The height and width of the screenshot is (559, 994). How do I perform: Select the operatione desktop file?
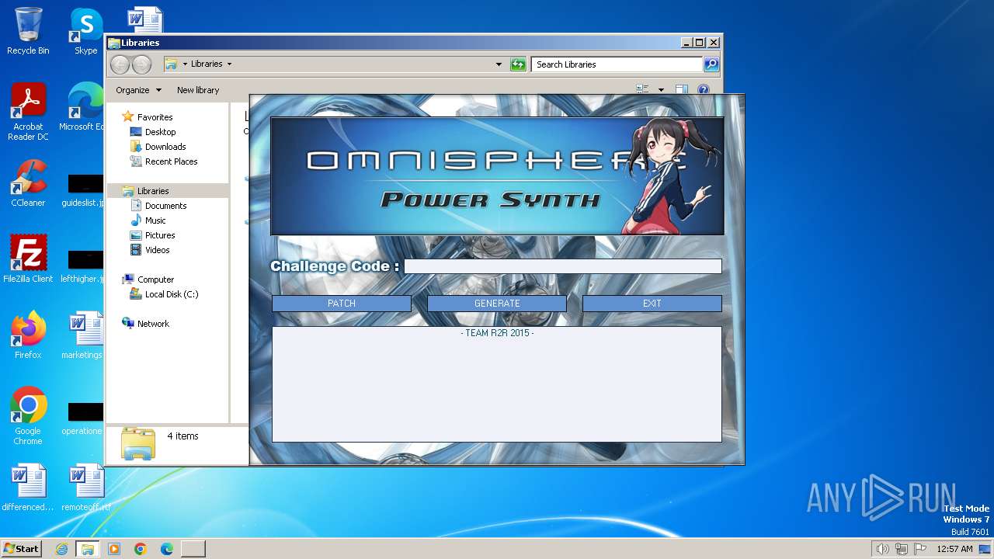(x=84, y=418)
